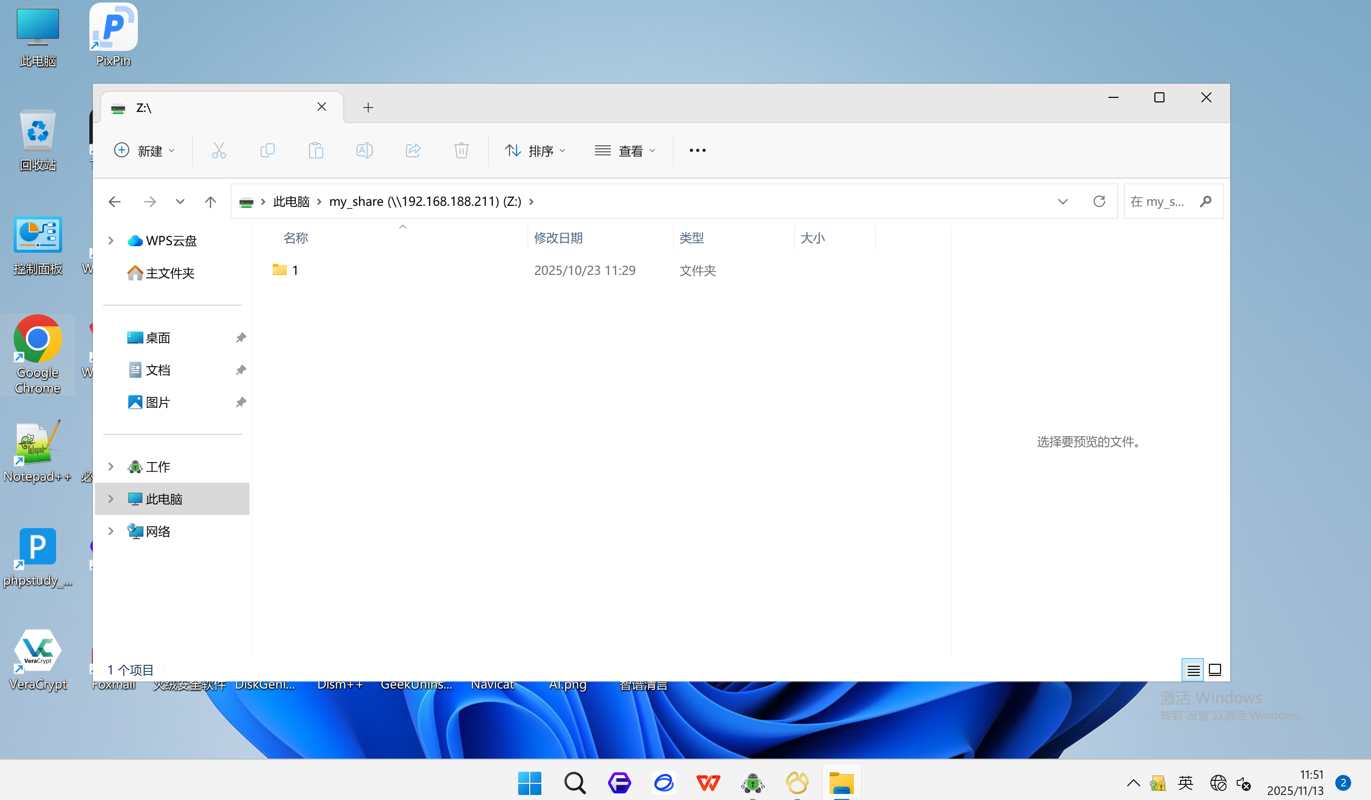Switch to large thumbnails view
This screenshot has width=1371, height=800.
[x=1215, y=670]
